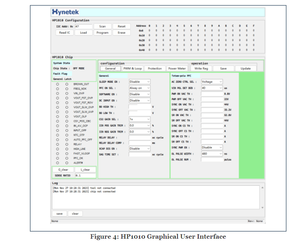Viewport: 305px width, 248px height.
Task: Open the SYNC PWM EN dropdown
Action: pyautogui.click(x=212, y=147)
